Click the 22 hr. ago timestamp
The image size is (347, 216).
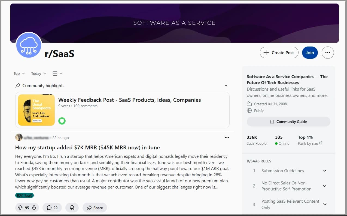pos(60,138)
